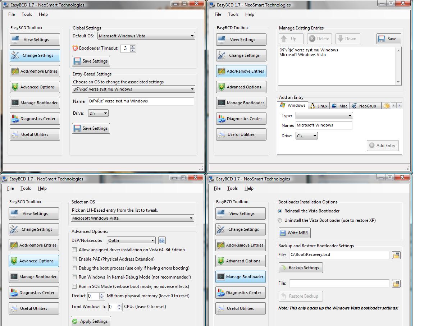Open Manage Bootloader in top-left window
Viewport: 438px width, 326px height.
point(35,103)
